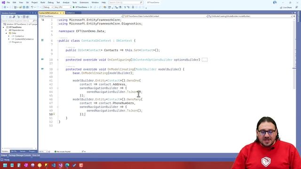Focus the Search Solution Explorer field
Image resolution: width=301 pixels, height=169 pixels.
19,21
